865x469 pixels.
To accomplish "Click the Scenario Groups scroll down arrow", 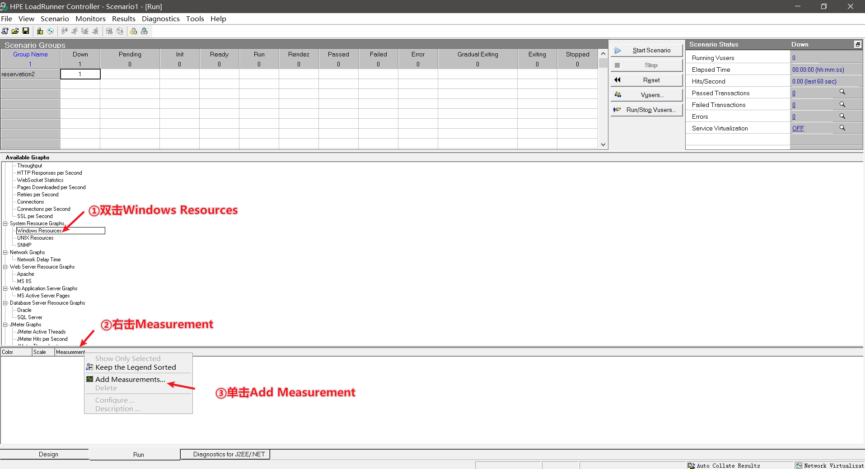I will coord(603,144).
